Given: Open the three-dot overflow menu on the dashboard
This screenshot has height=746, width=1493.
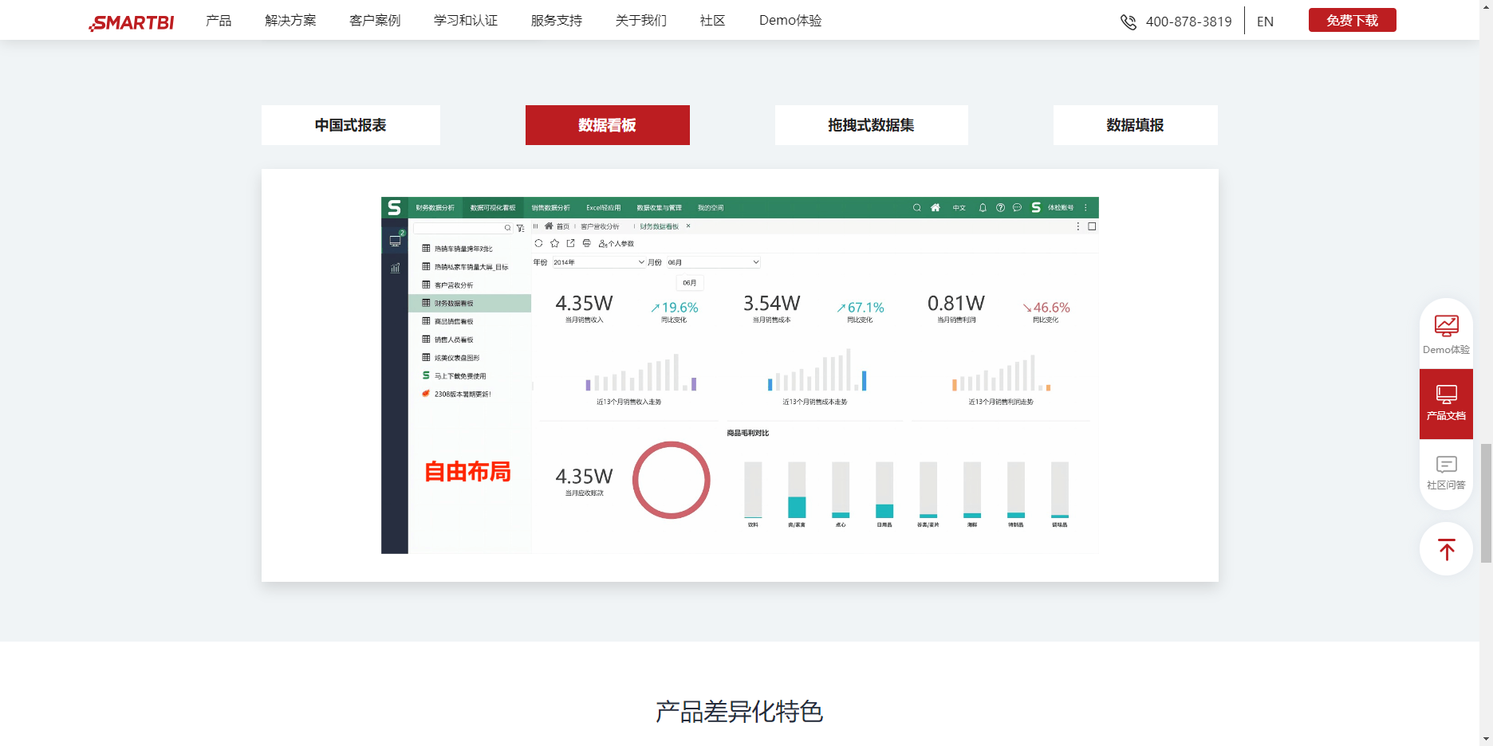Looking at the screenshot, I should [1078, 226].
